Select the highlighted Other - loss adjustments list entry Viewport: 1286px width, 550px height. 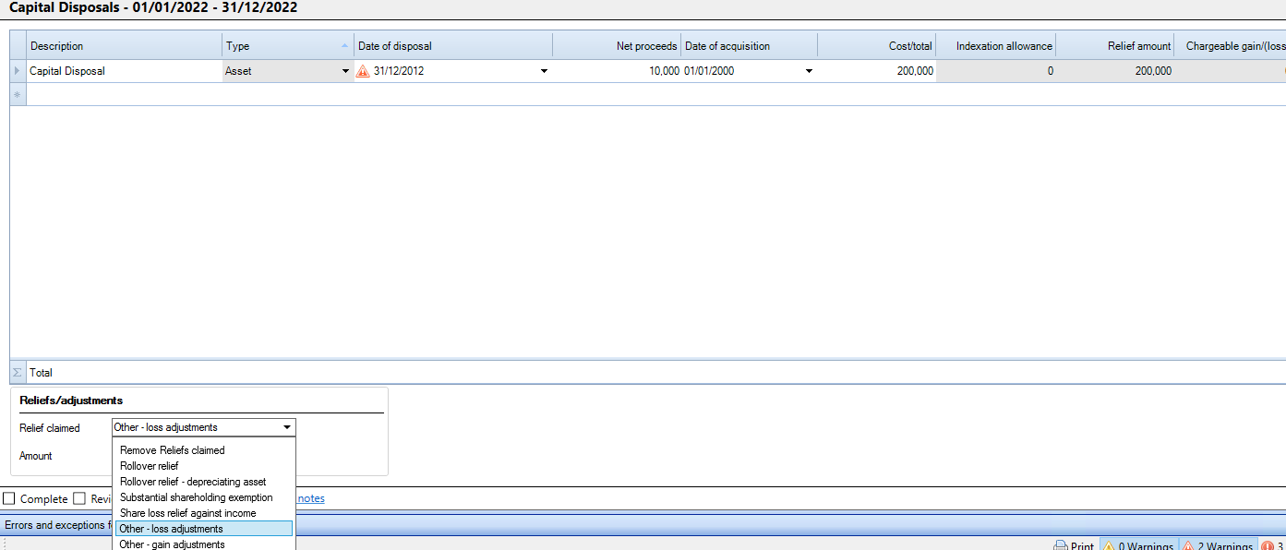pyautogui.click(x=204, y=529)
